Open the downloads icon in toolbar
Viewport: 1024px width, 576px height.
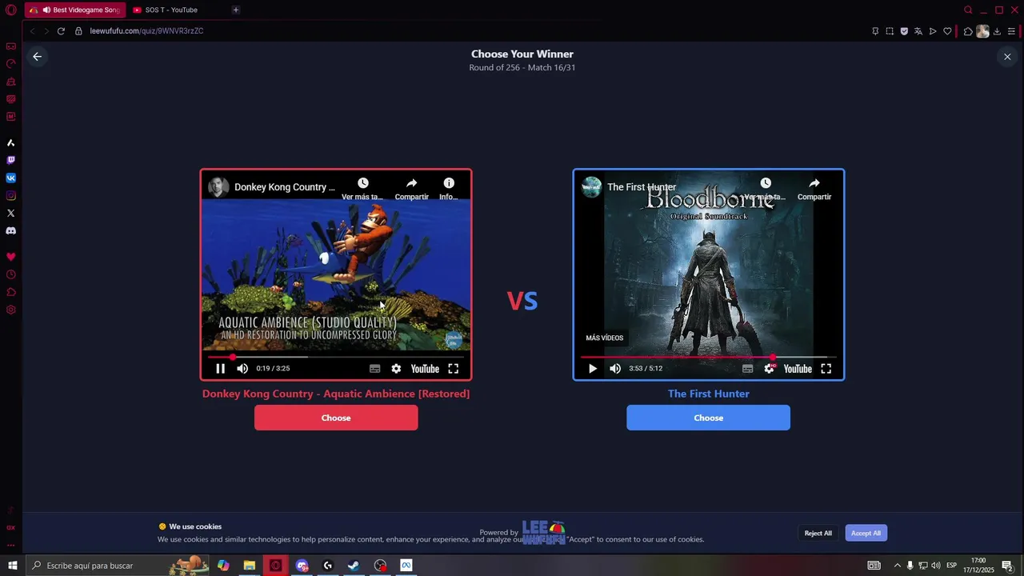pos(997,31)
